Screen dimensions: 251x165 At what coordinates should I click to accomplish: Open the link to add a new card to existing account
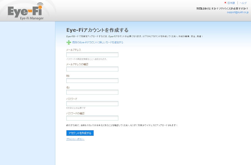[x=98, y=42]
